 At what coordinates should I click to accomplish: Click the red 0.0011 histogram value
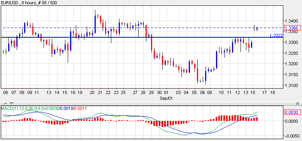(80, 108)
